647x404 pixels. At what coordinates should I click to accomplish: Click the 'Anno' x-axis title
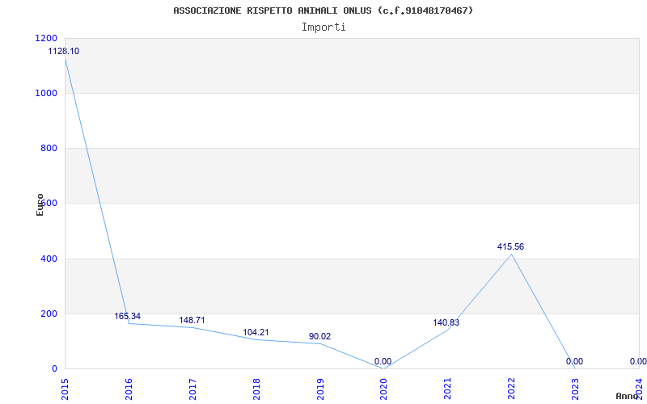[x=627, y=396]
